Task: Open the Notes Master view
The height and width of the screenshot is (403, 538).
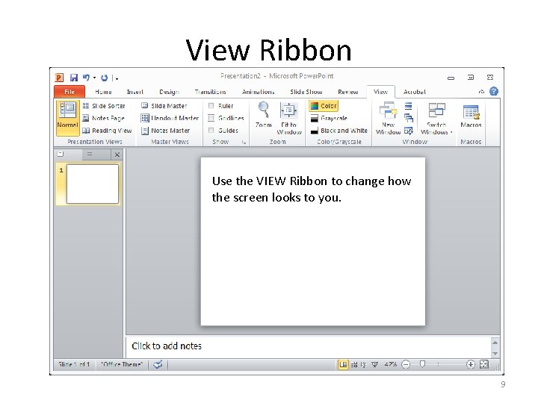Action: click(165, 131)
